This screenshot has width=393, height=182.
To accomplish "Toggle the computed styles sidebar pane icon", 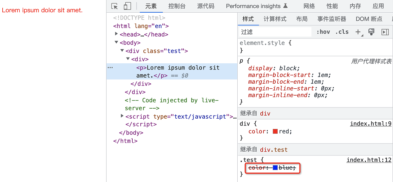I will pos(385,32).
